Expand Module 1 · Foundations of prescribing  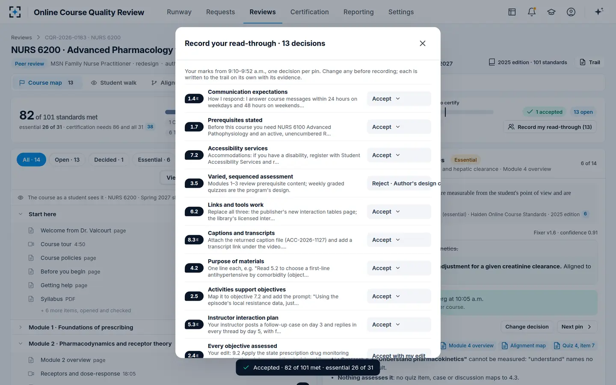[21, 327]
